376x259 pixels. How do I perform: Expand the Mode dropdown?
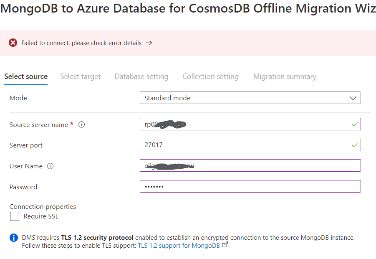(250, 98)
